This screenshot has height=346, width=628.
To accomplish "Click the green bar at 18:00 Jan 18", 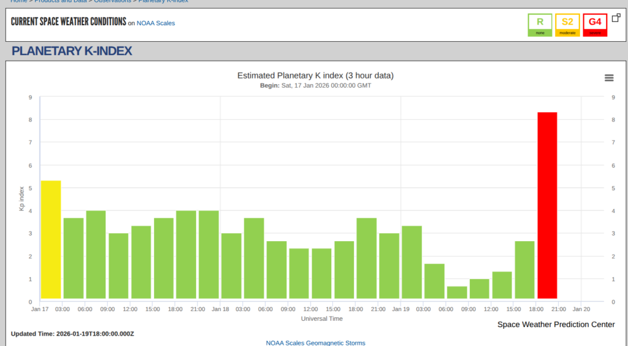I will pos(366,259).
